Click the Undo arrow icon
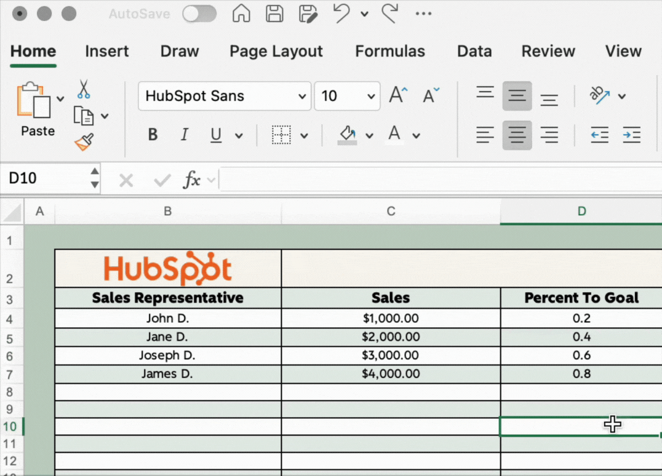This screenshot has height=476, width=662. point(342,14)
